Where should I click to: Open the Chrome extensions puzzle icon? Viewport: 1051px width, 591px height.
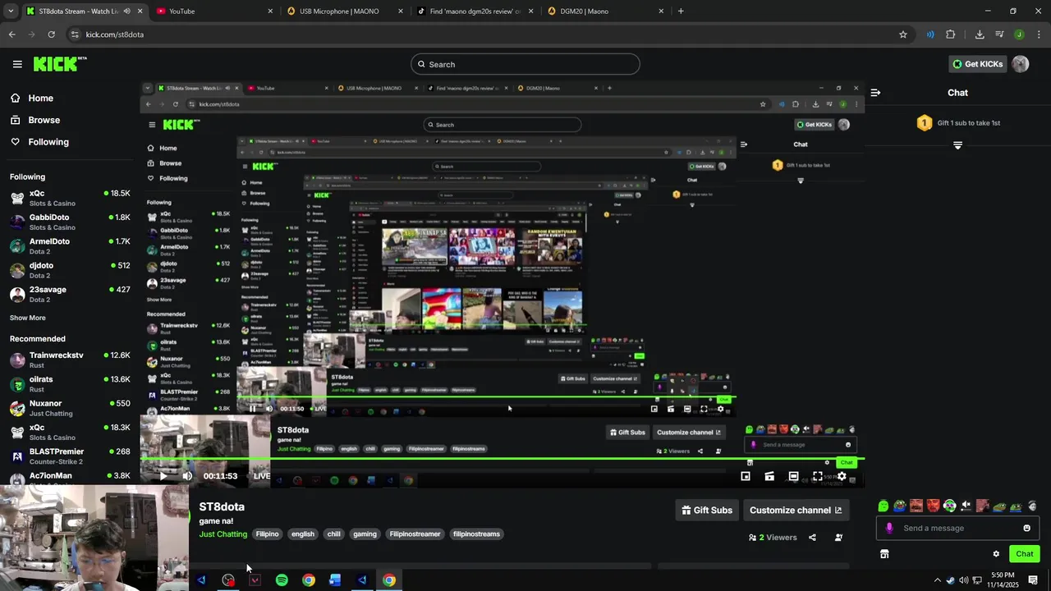(x=951, y=34)
